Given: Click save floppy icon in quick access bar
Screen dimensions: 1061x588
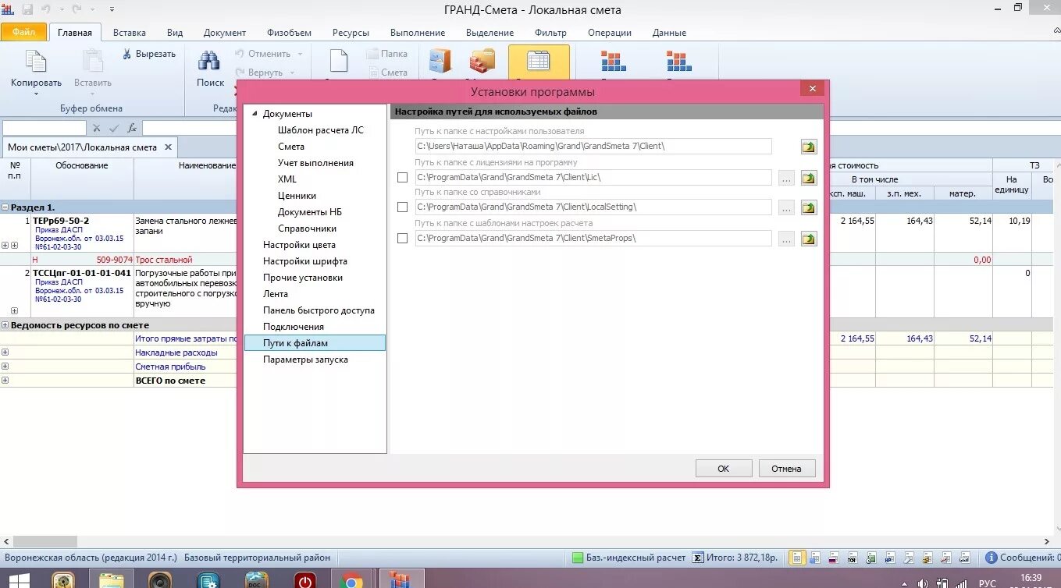Looking at the screenshot, I should 28,9.
